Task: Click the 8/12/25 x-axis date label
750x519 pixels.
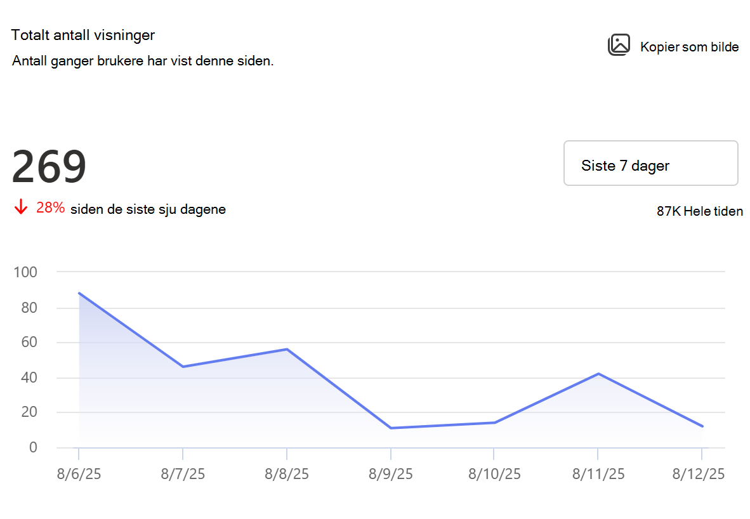Action: (699, 474)
